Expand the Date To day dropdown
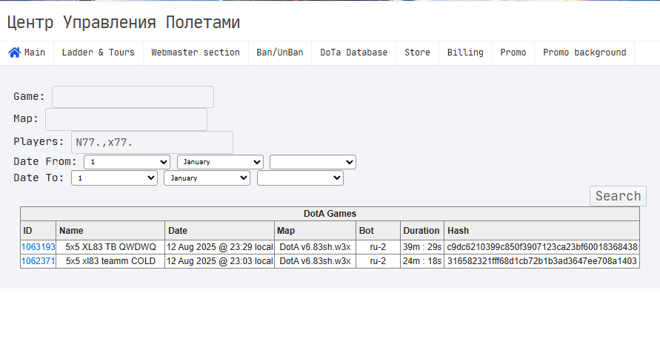Image resolution: width=660 pixels, height=344 pixels. [114, 178]
